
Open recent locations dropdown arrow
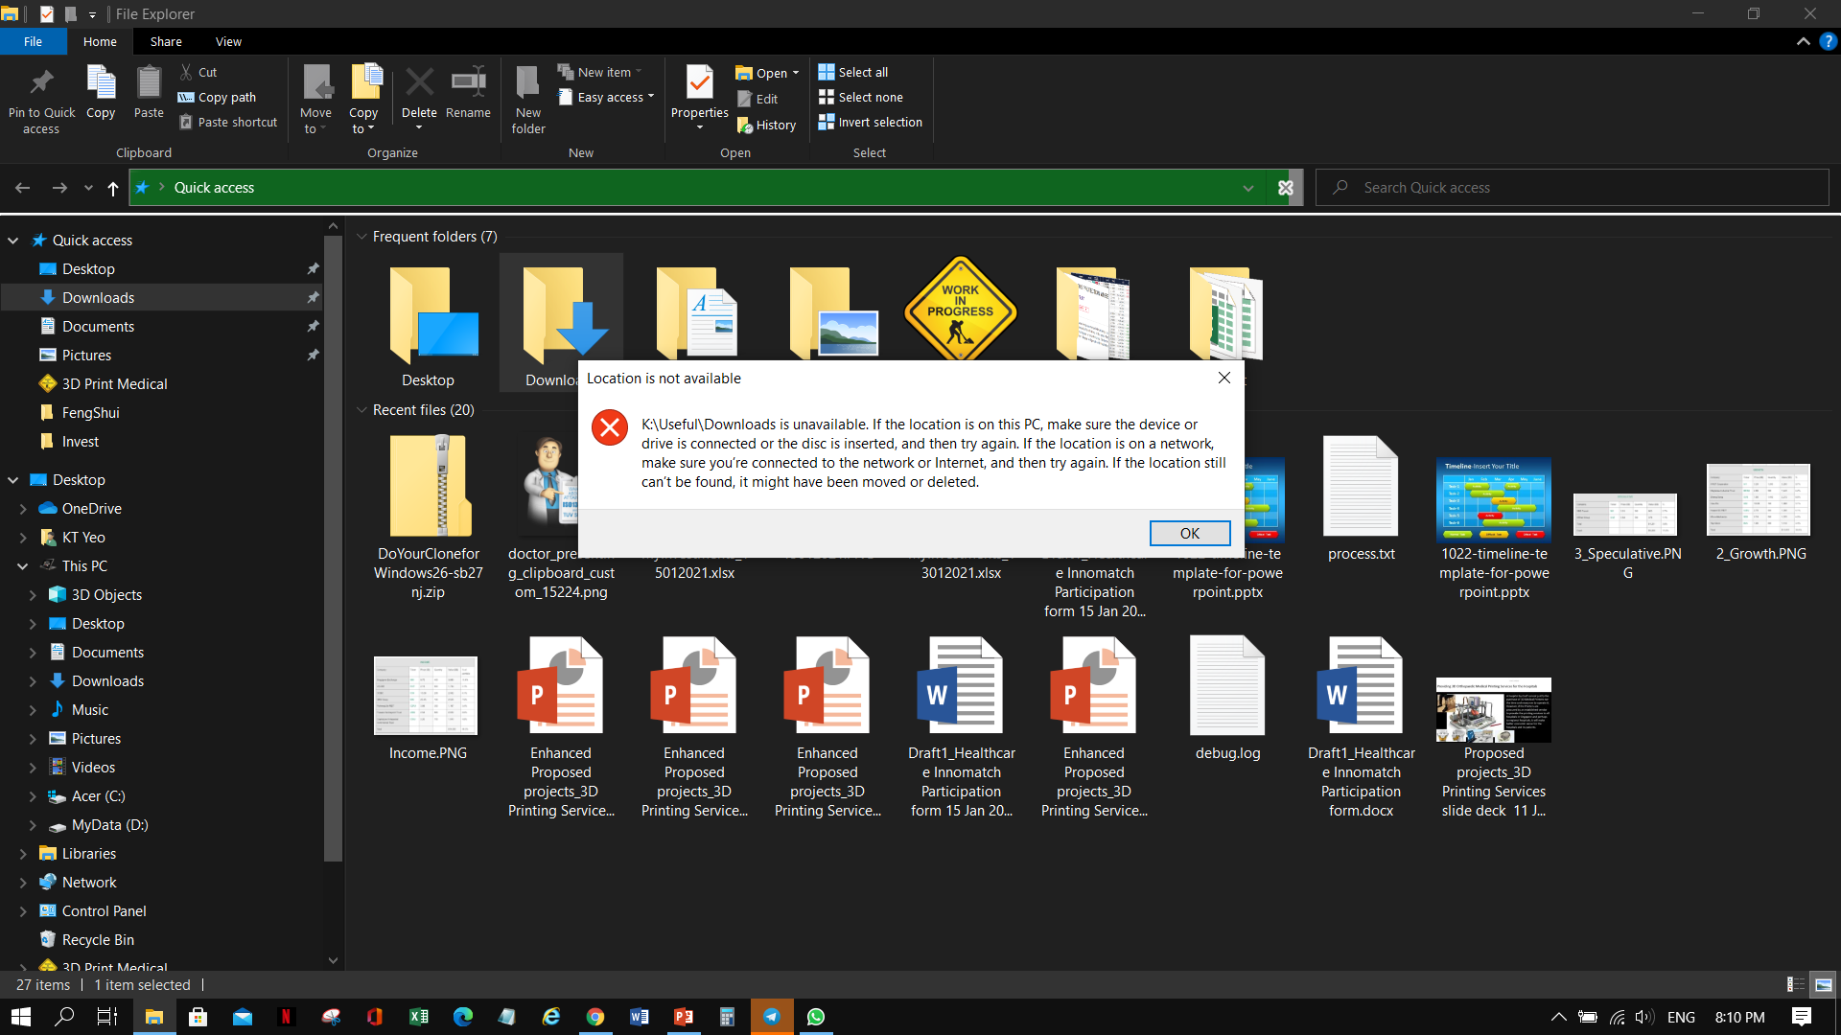coord(88,188)
